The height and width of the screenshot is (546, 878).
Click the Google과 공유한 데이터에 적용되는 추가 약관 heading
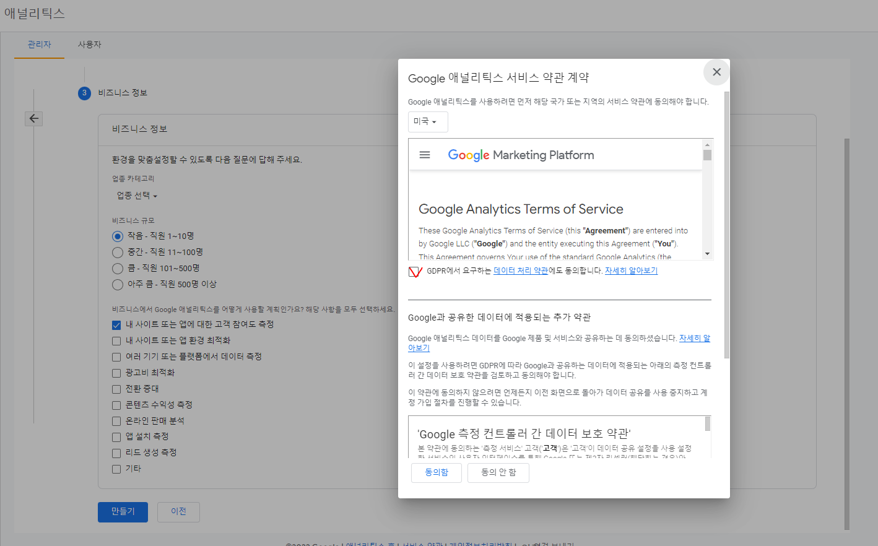pyautogui.click(x=499, y=318)
